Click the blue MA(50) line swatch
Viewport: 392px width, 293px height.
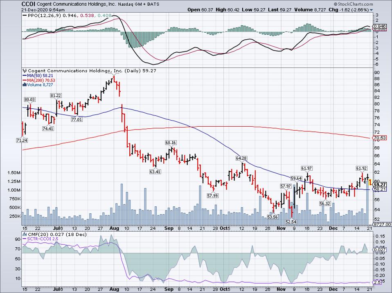pos(25,76)
